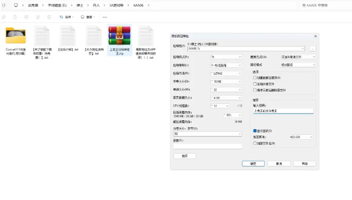Open the 排序 sort menu
This screenshot has width=352, height=200.
coord(66,17)
